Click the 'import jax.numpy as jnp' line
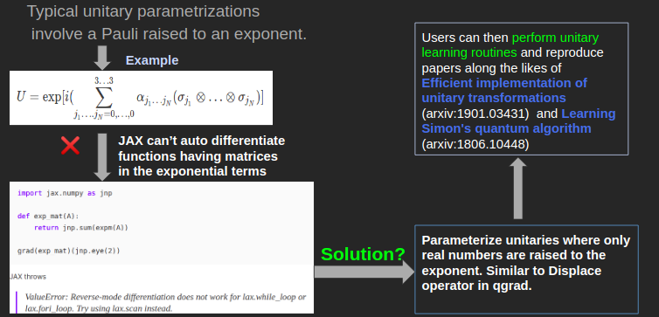Viewport: 659px width, 317px height. coord(65,193)
